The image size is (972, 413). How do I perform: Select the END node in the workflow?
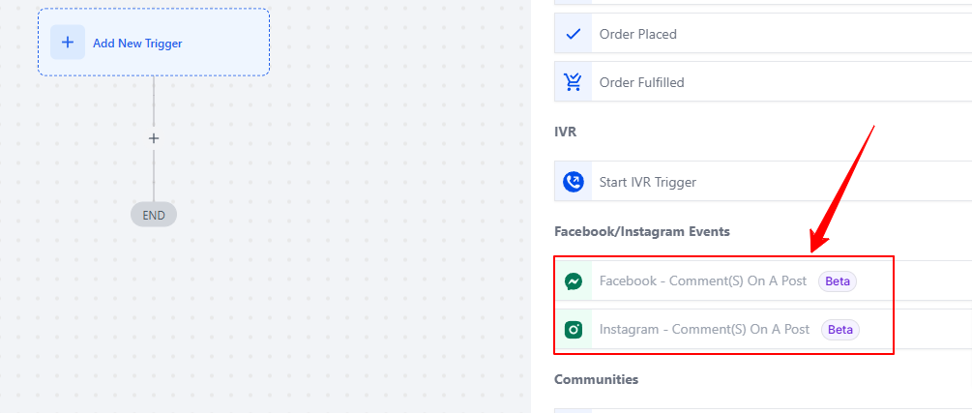click(154, 215)
